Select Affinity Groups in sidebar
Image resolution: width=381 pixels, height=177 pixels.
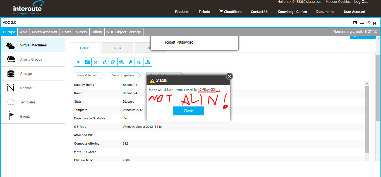point(33,60)
